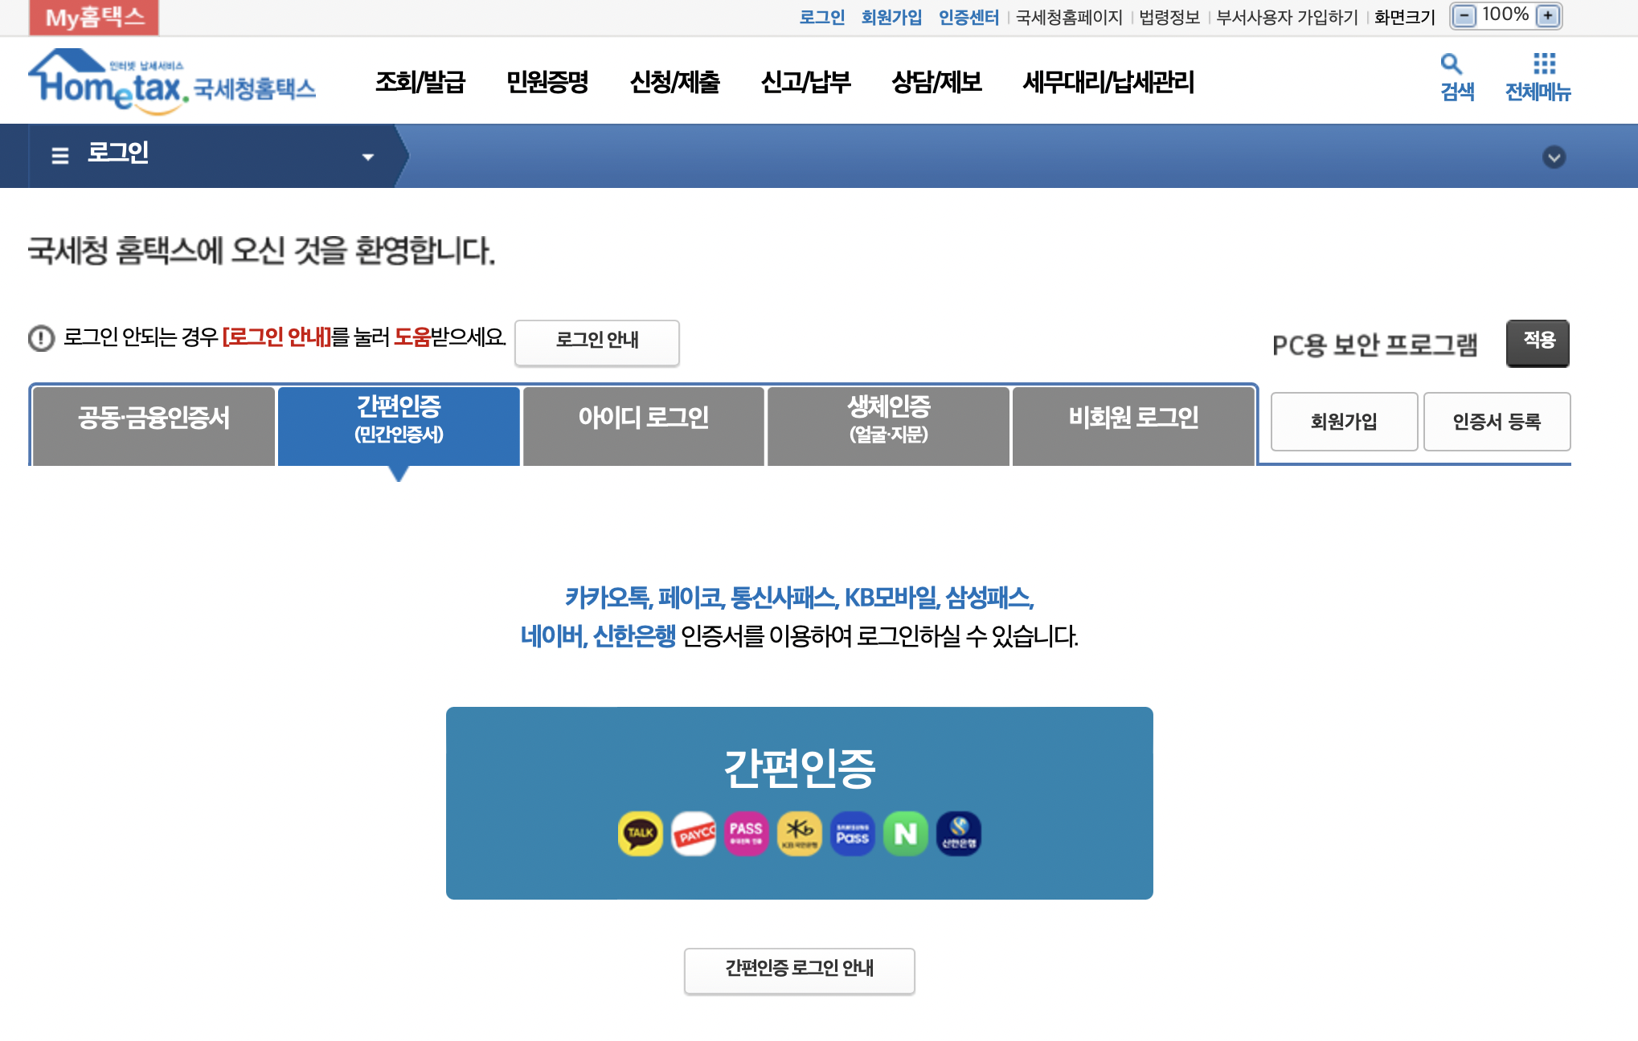Switch to 비회원 로그인 tab
This screenshot has height=1041, width=1638.
click(x=1133, y=426)
